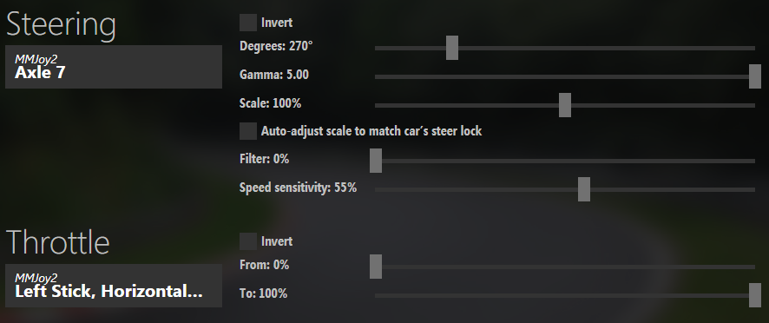Viewport: 769px width, 323px height.
Task: Click the Degrees: 270° label
Action: (276, 46)
